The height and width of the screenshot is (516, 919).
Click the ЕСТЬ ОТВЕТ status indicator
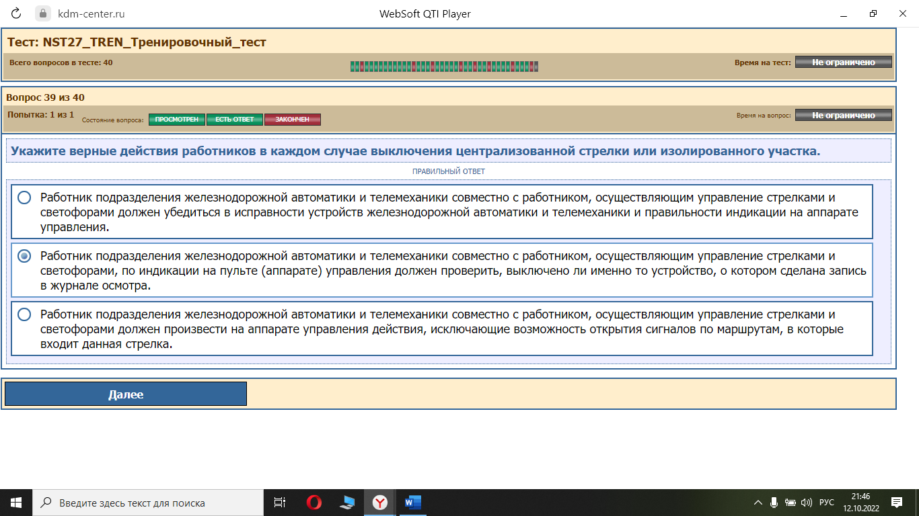point(235,120)
